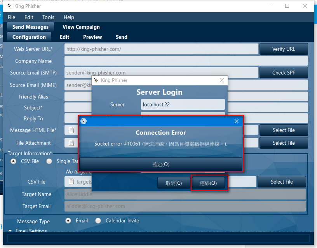Click the Socket error #10061 message text
The width and height of the screenshot is (317, 248).
pyautogui.click(x=161, y=144)
